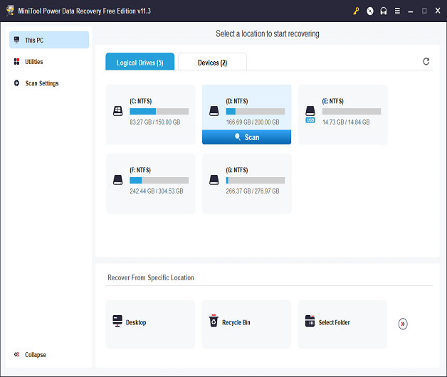Open This PC in sidebar
Image resolution: width=447 pixels, height=377 pixels.
pyautogui.click(x=49, y=40)
